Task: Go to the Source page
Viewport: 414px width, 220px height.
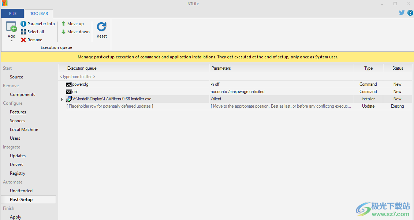Action: 16,77
